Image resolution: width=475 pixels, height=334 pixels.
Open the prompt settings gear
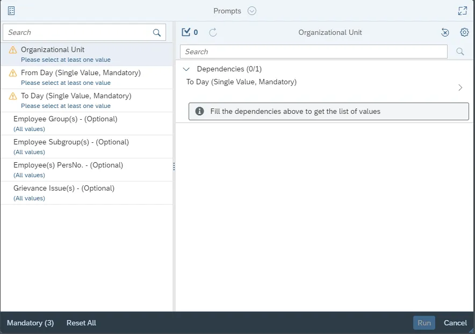tap(464, 32)
